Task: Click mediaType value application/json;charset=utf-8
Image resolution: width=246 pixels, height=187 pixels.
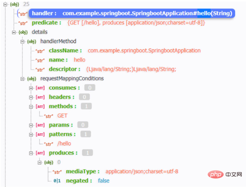Action: [142, 172]
